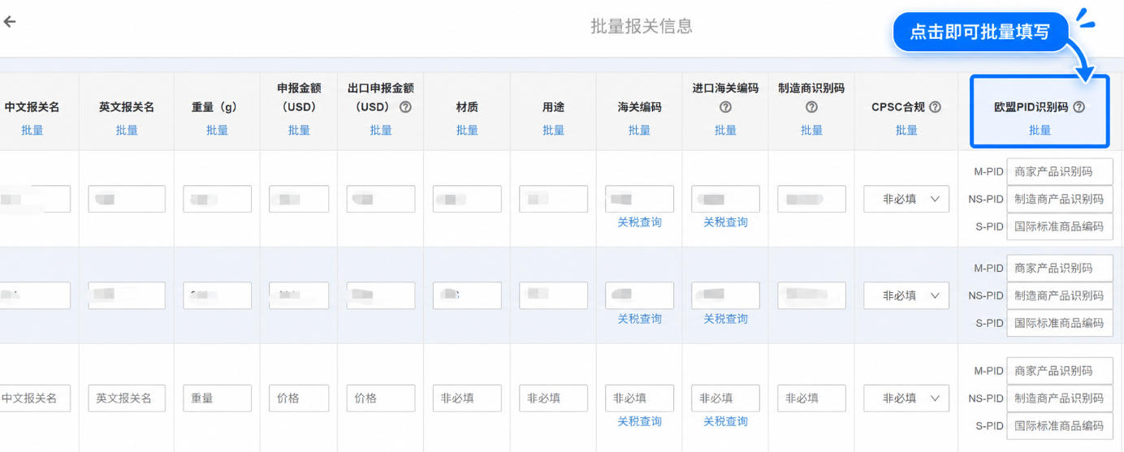Click 批量 under 中文报关名 column
This screenshot has height=452, width=1124.
click(x=32, y=130)
